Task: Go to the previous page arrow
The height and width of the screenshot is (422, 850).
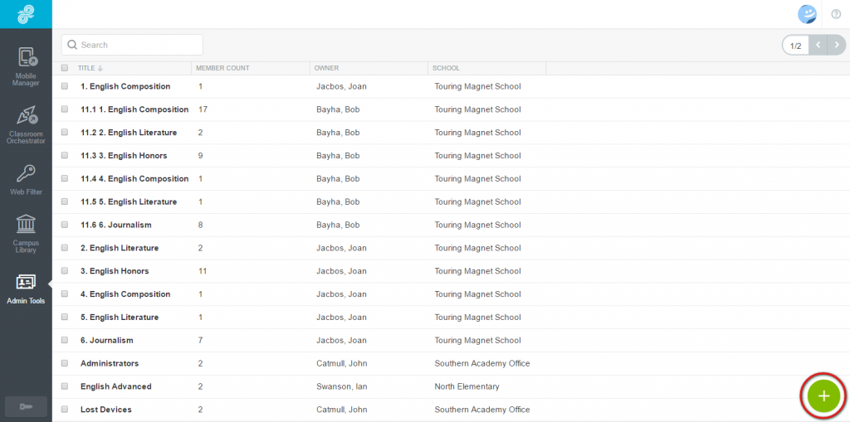Action: [818, 45]
